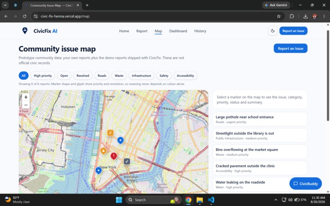Bookmark this page with the star icon
The height and width of the screenshot is (206, 330).
[279, 16]
